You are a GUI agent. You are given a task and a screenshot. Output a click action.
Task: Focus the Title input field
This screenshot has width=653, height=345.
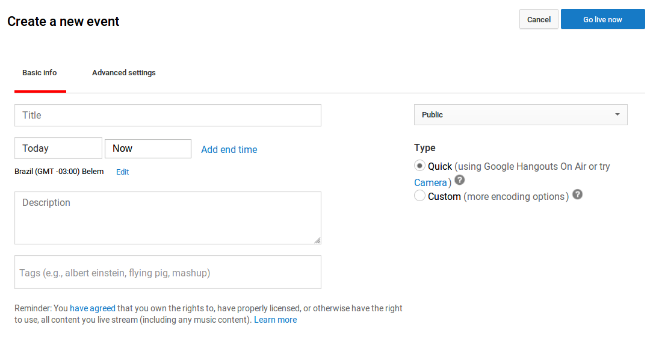(x=168, y=116)
